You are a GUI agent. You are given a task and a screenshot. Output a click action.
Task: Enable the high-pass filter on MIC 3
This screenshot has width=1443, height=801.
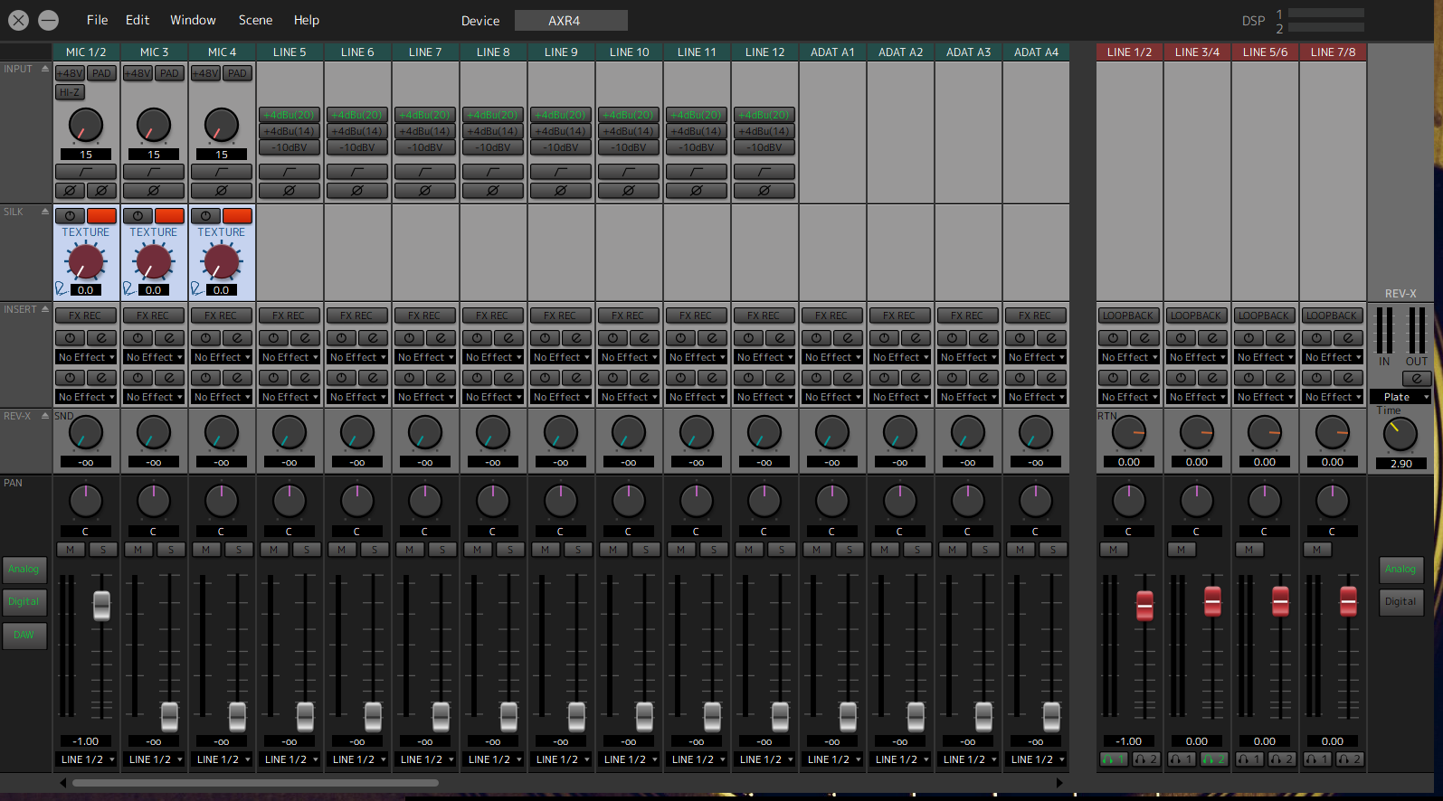(154, 172)
